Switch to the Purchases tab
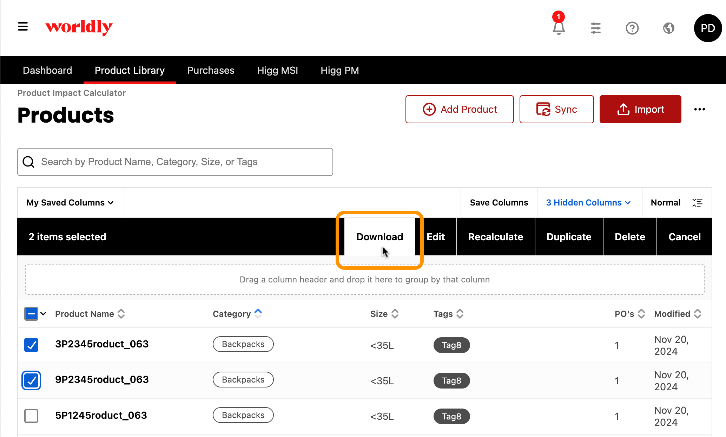 (x=211, y=70)
